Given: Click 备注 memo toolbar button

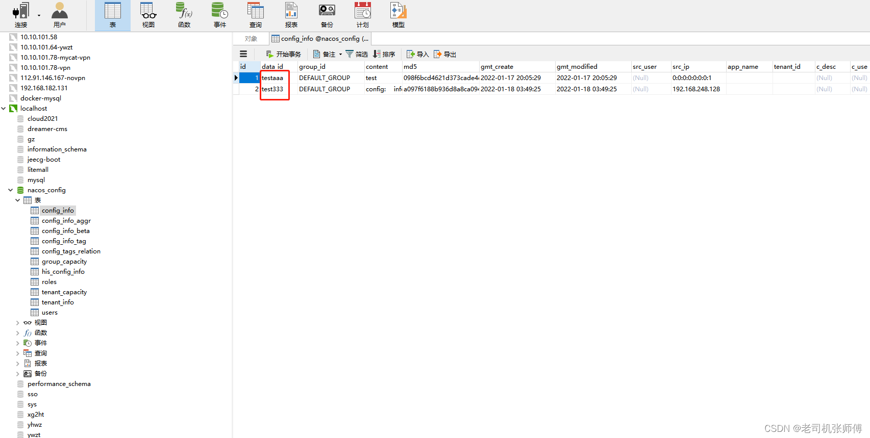Looking at the screenshot, I should [x=325, y=54].
